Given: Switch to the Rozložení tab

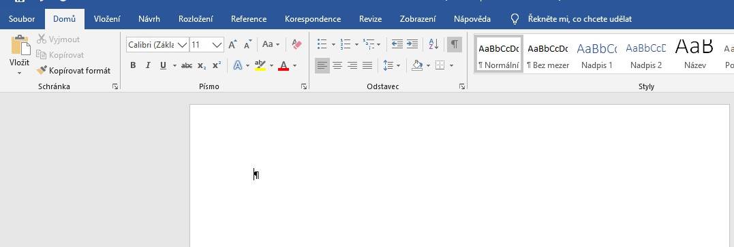Looking at the screenshot, I should pos(196,19).
